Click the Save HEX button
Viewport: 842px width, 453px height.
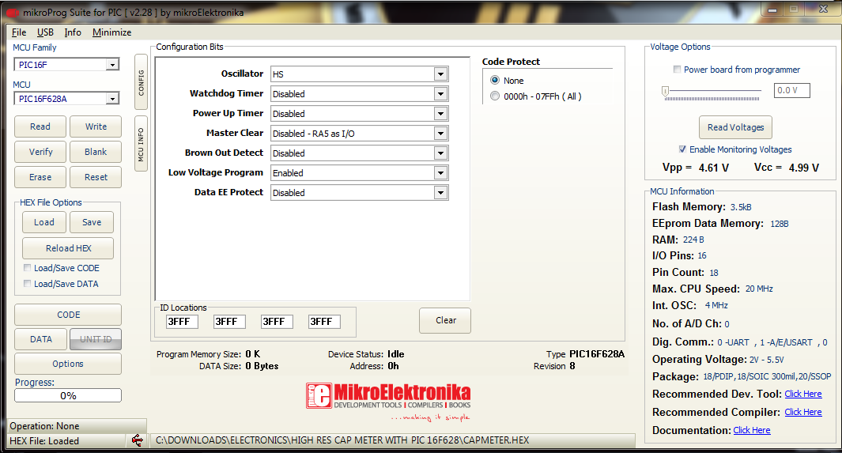91,222
